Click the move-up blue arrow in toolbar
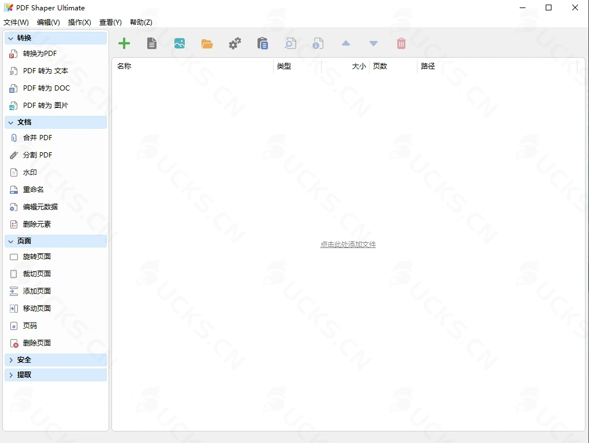This screenshot has height=443, width=589. tap(345, 43)
